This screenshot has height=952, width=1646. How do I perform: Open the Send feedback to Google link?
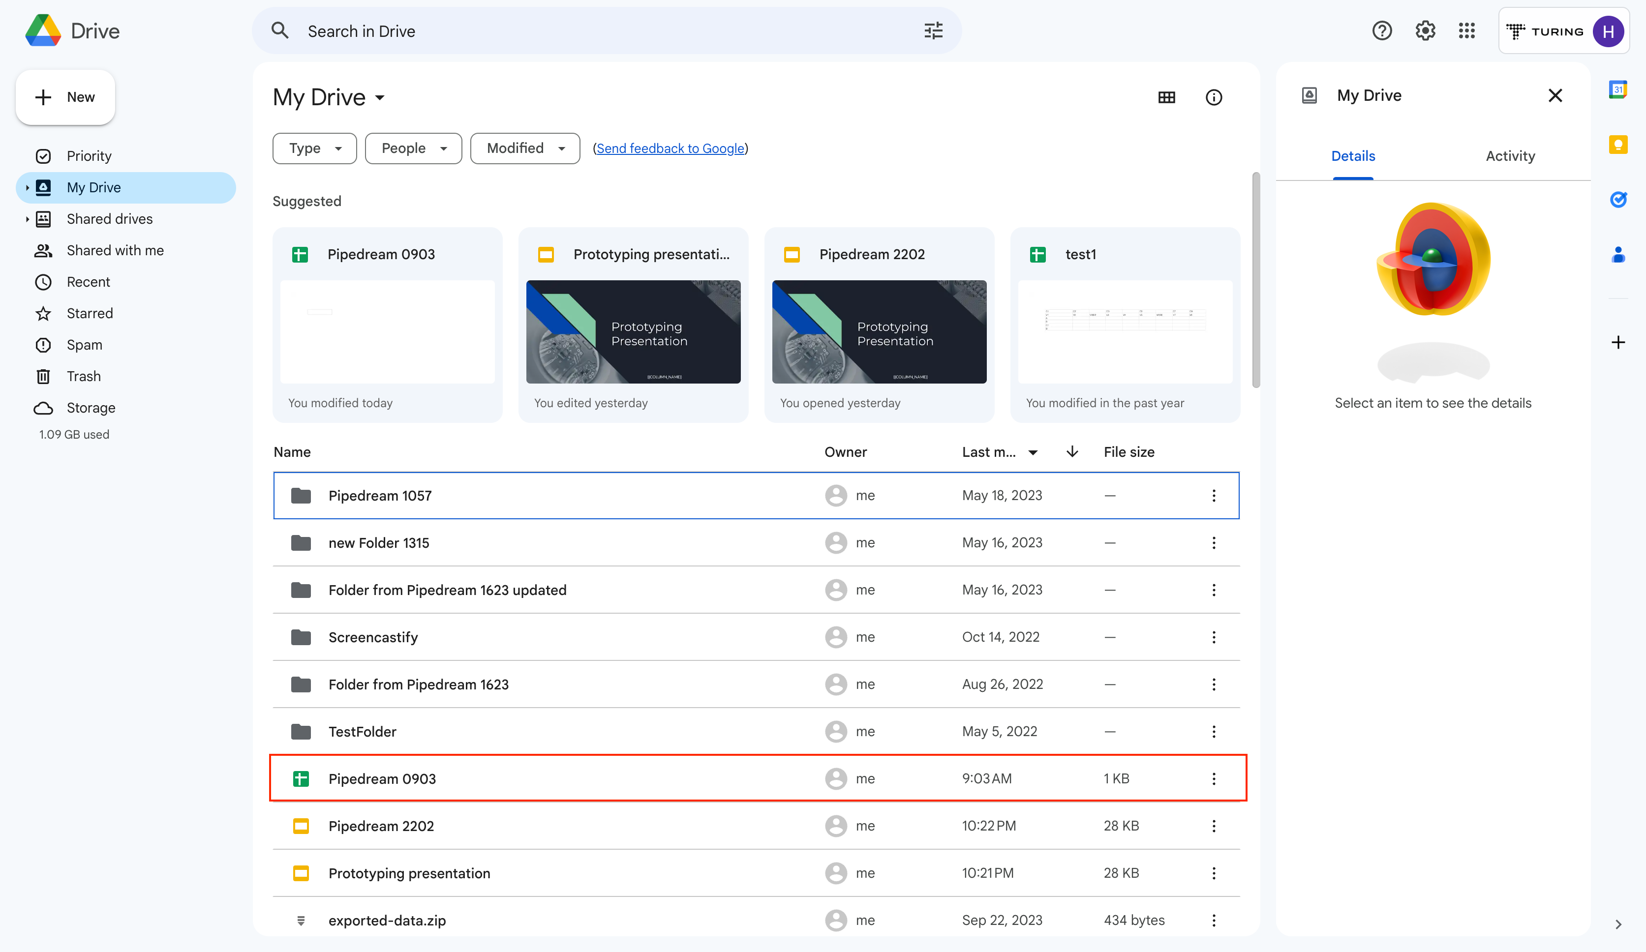click(670, 148)
